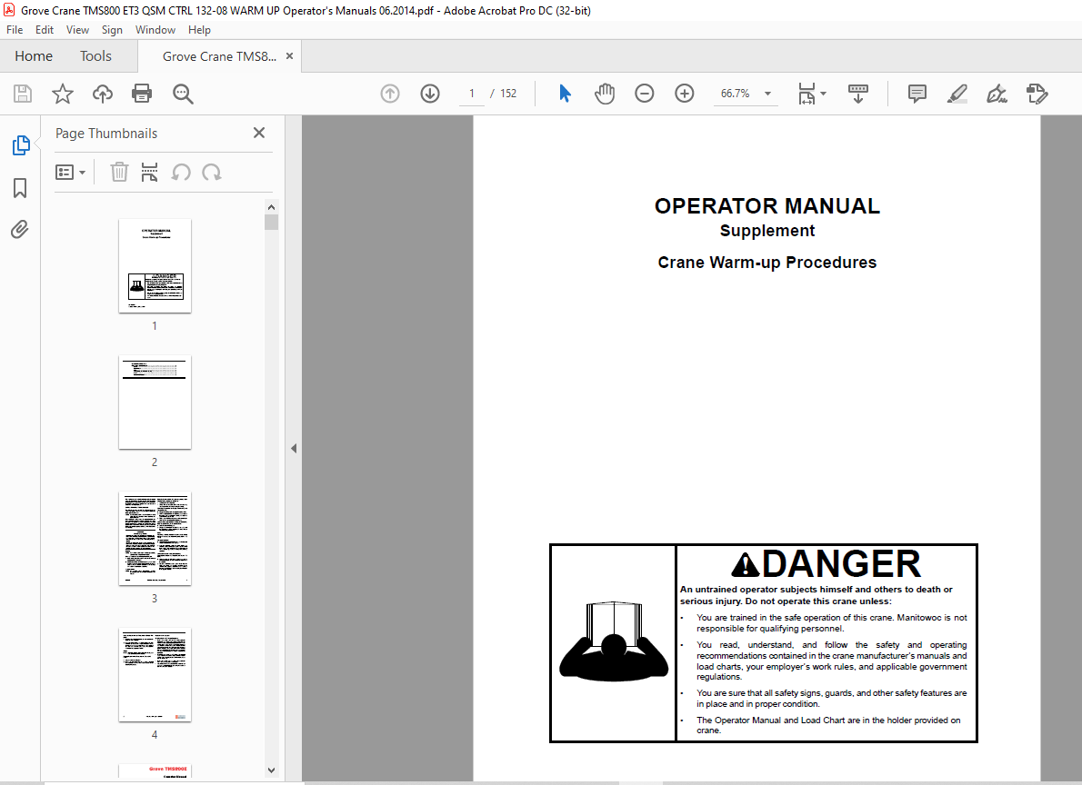Screen dimensions: 1082x785
Task: Show Page Thumbnails pane icon
Action: 21,145
